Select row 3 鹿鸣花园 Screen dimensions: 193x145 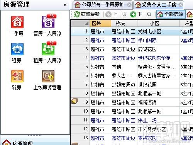click(158, 49)
